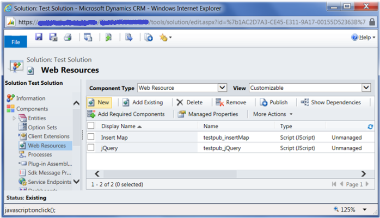Click the Save and Close icon
Screen dimensions: 380x218
tap(53, 38)
